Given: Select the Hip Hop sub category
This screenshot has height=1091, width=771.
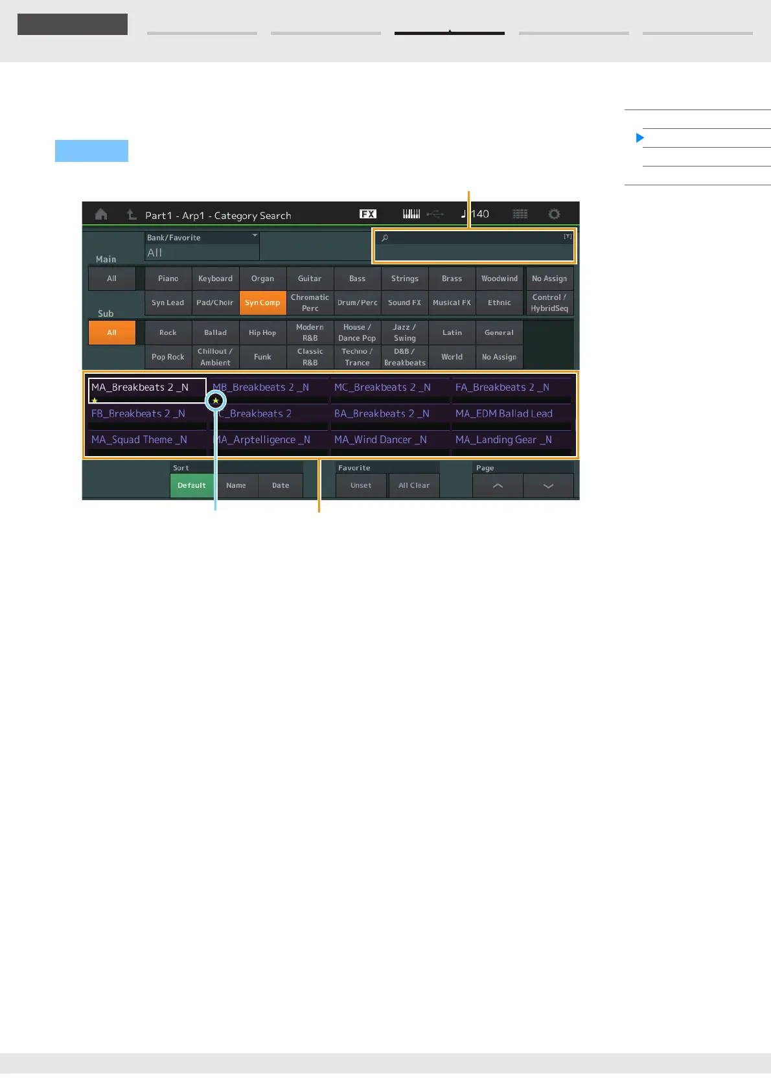Looking at the screenshot, I should click(x=263, y=332).
